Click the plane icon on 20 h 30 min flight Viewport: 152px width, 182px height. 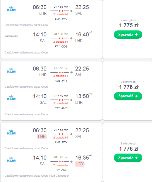point(71,38)
